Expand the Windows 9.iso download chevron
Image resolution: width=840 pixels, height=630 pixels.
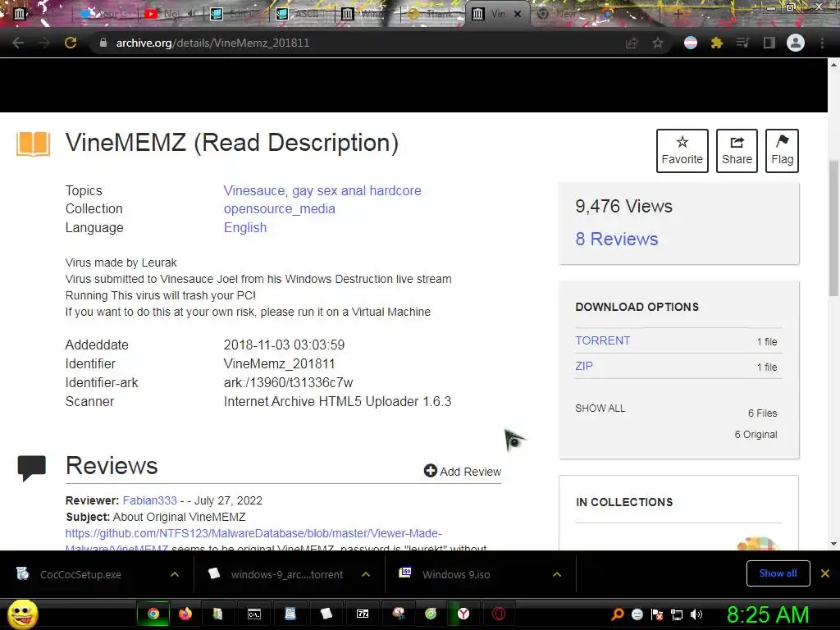pyautogui.click(x=557, y=574)
